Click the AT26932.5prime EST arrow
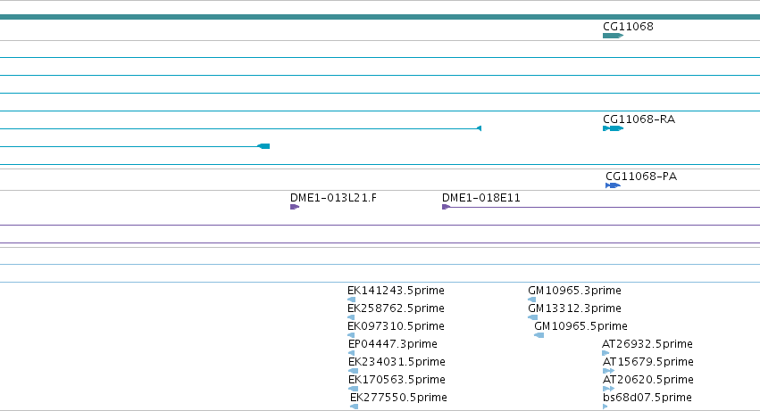The height and width of the screenshot is (411, 760). 605,353
